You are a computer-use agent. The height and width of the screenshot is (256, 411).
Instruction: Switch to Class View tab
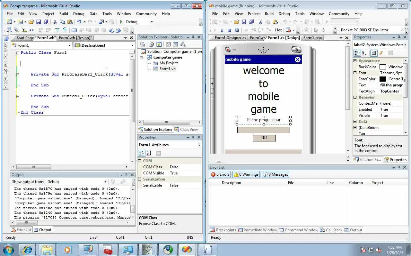(x=187, y=130)
